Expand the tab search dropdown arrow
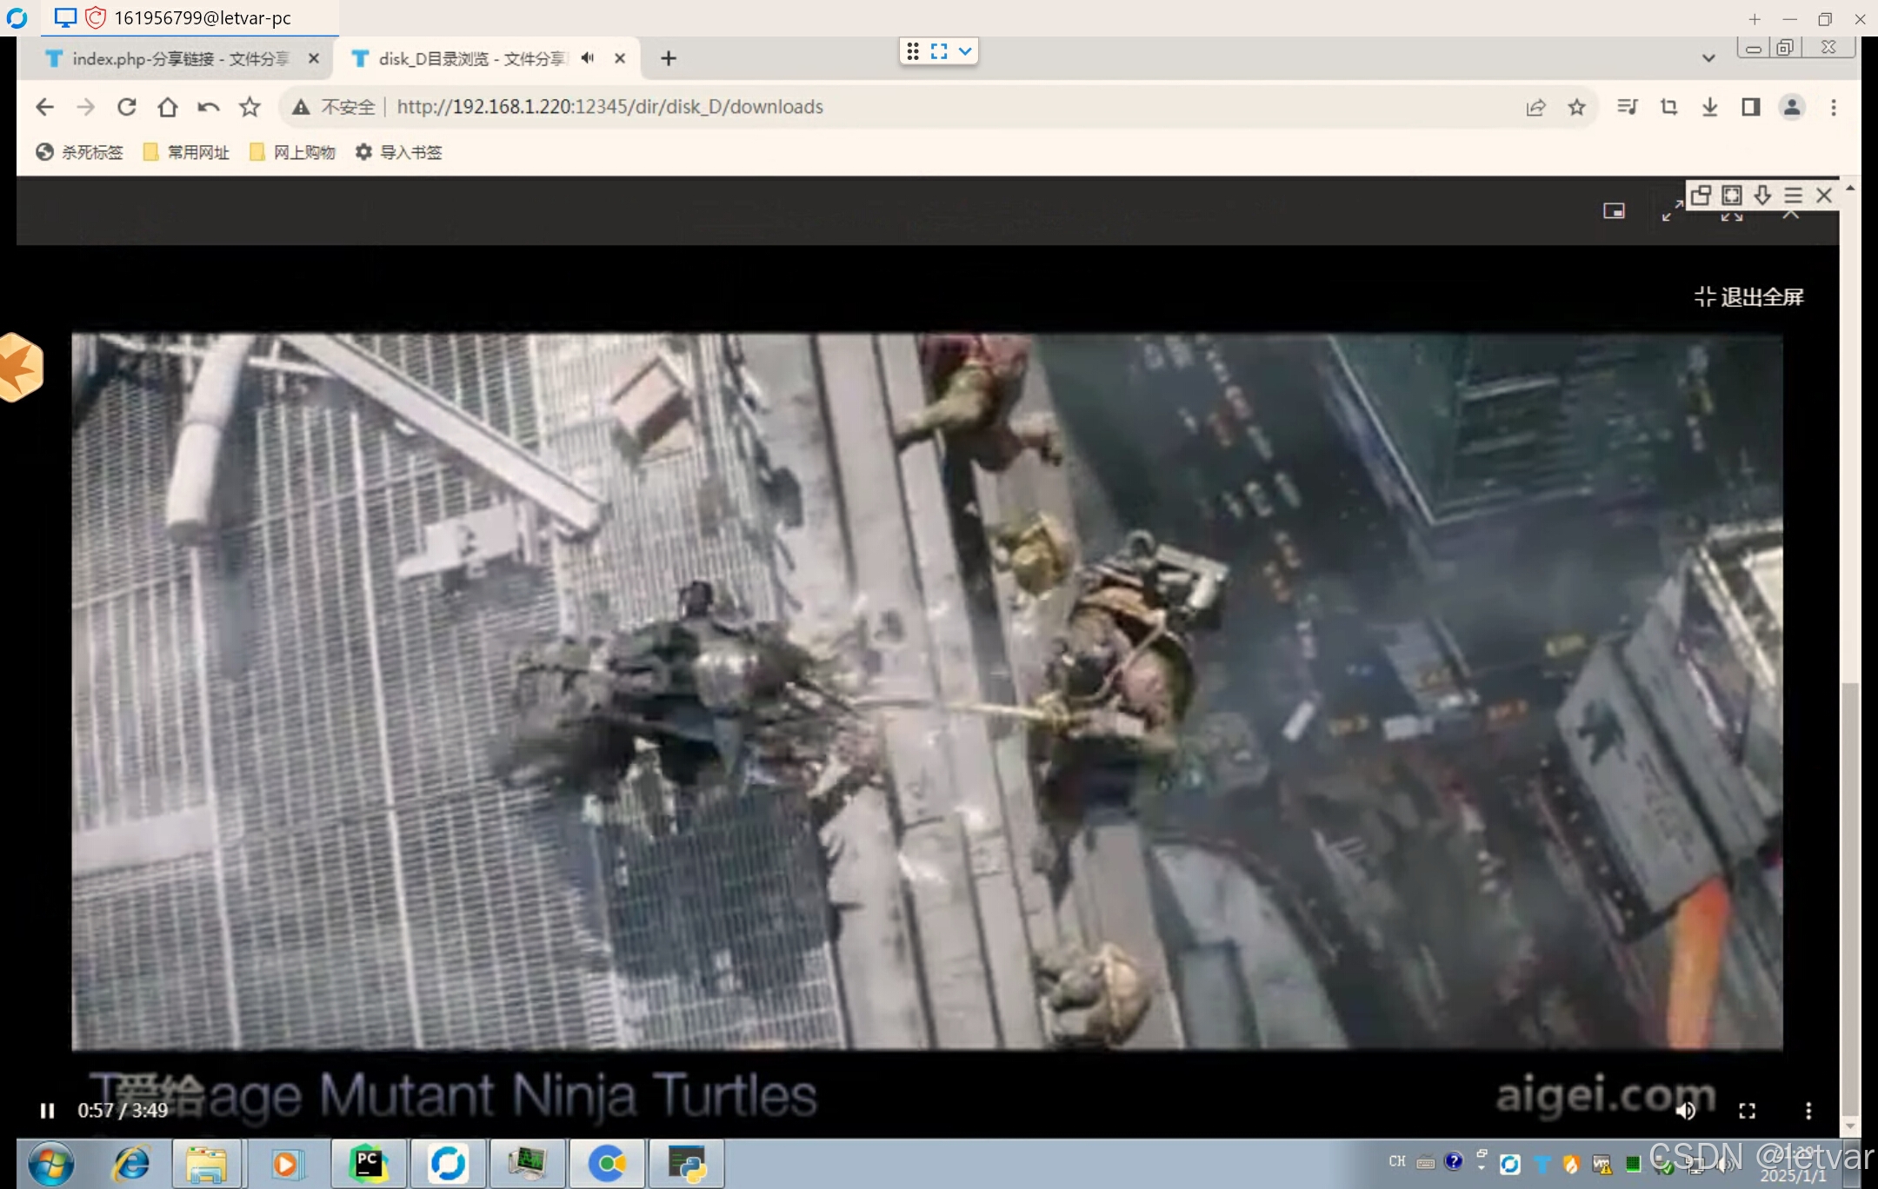1878x1189 pixels. (x=1708, y=58)
